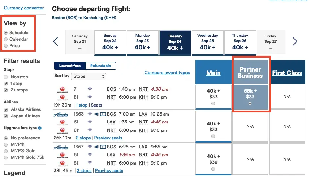Choose MVP® Gold upgrade fare type

coord(6,151)
